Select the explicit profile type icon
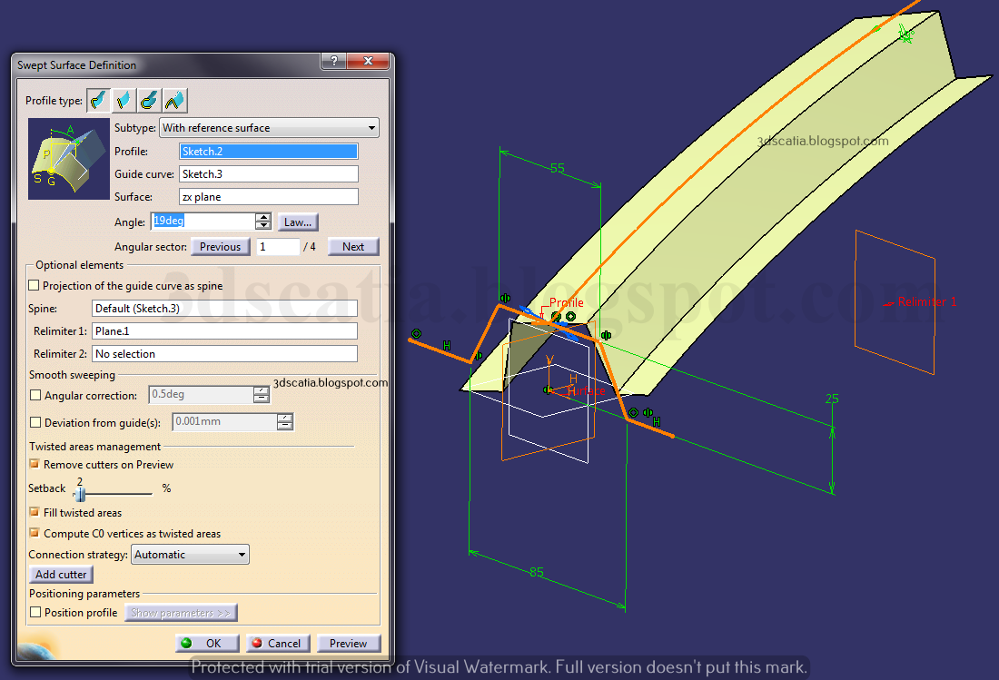999x680 pixels. click(97, 100)
